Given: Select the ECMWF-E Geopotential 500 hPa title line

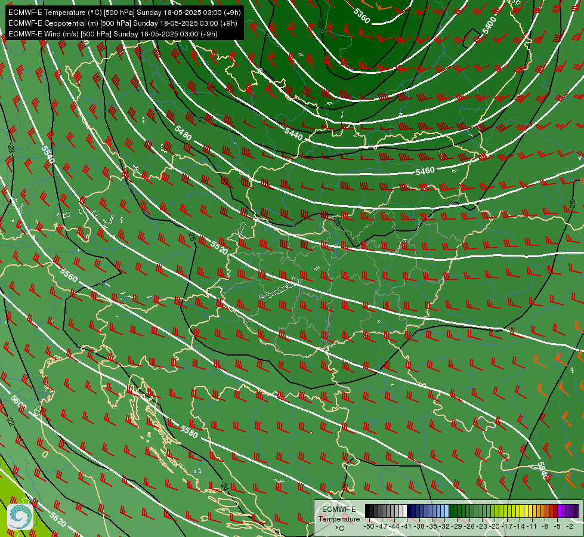Looking at the screenshot, I should coord(122,23).
